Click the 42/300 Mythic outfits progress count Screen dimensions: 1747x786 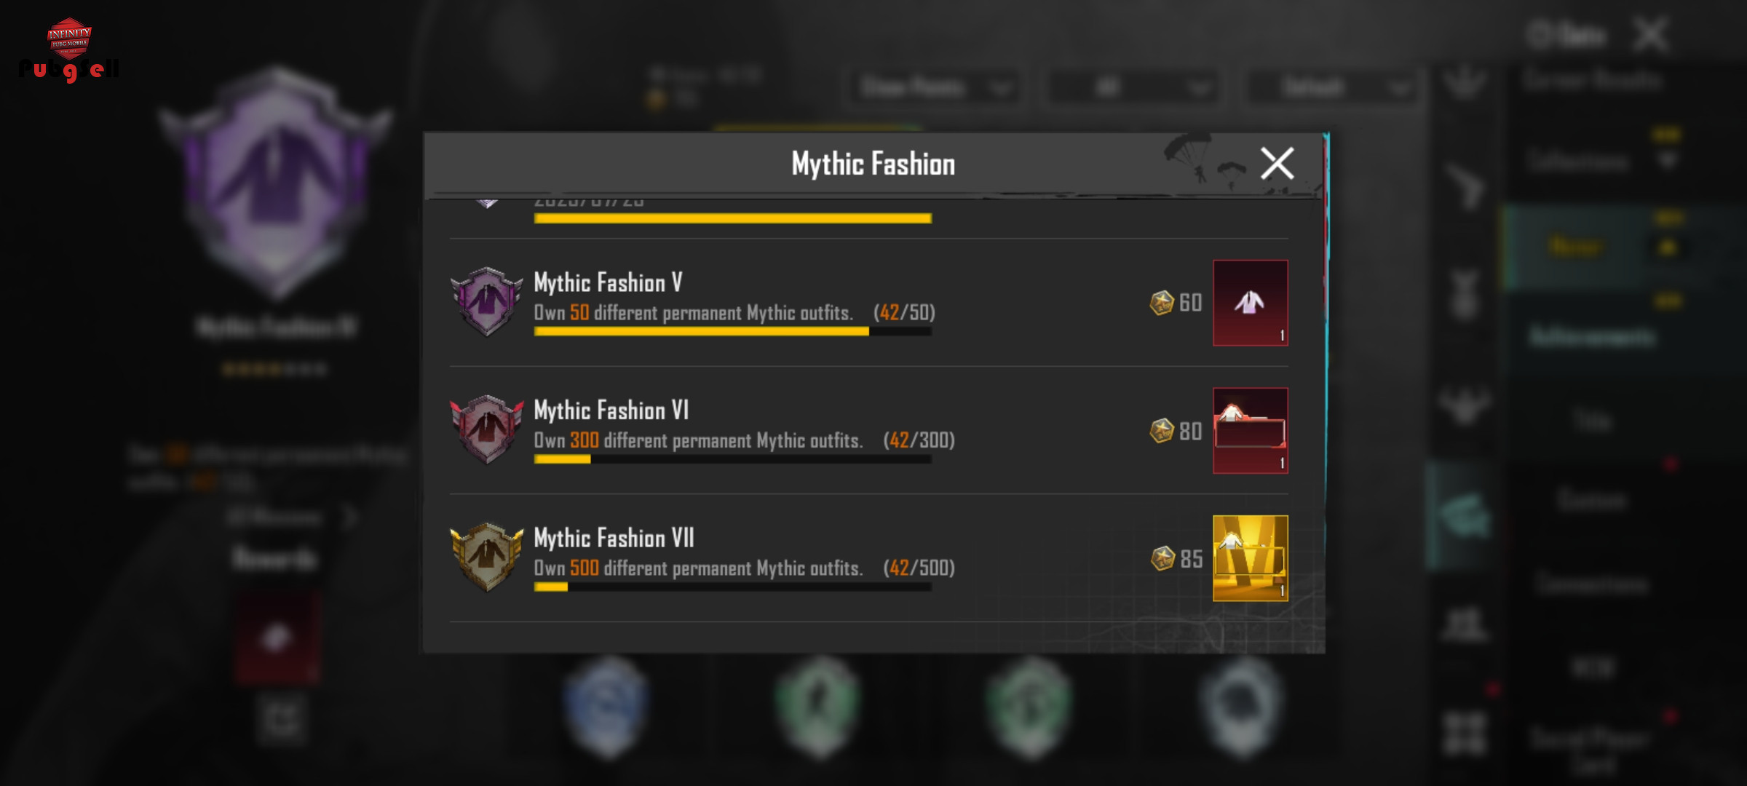pyautogui.click(x=919, y=440)
